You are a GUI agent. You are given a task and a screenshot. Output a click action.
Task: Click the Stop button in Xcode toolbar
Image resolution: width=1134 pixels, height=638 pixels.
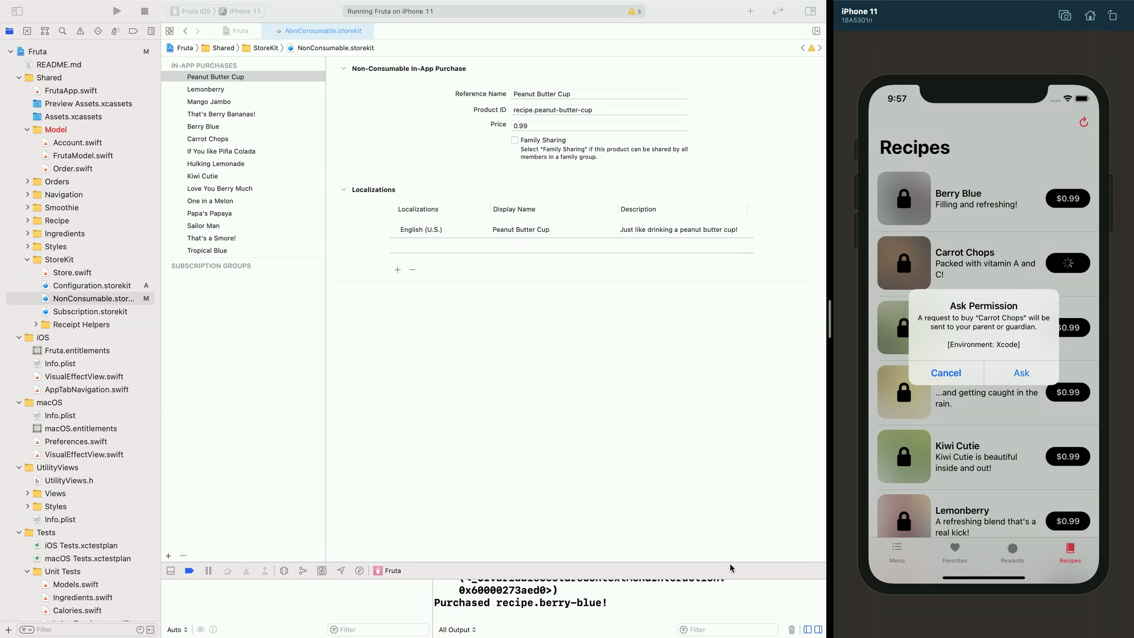point(145,11)
